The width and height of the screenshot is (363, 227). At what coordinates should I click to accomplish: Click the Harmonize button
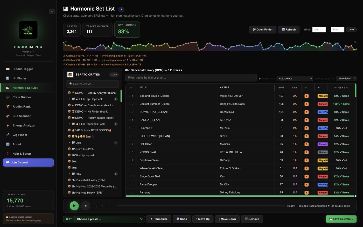[x=159, y=219]
